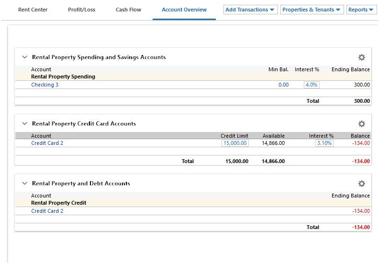Edit the 4.0% interest rate field
This screenshot has width=378, height=263.
tap(311, 85)
